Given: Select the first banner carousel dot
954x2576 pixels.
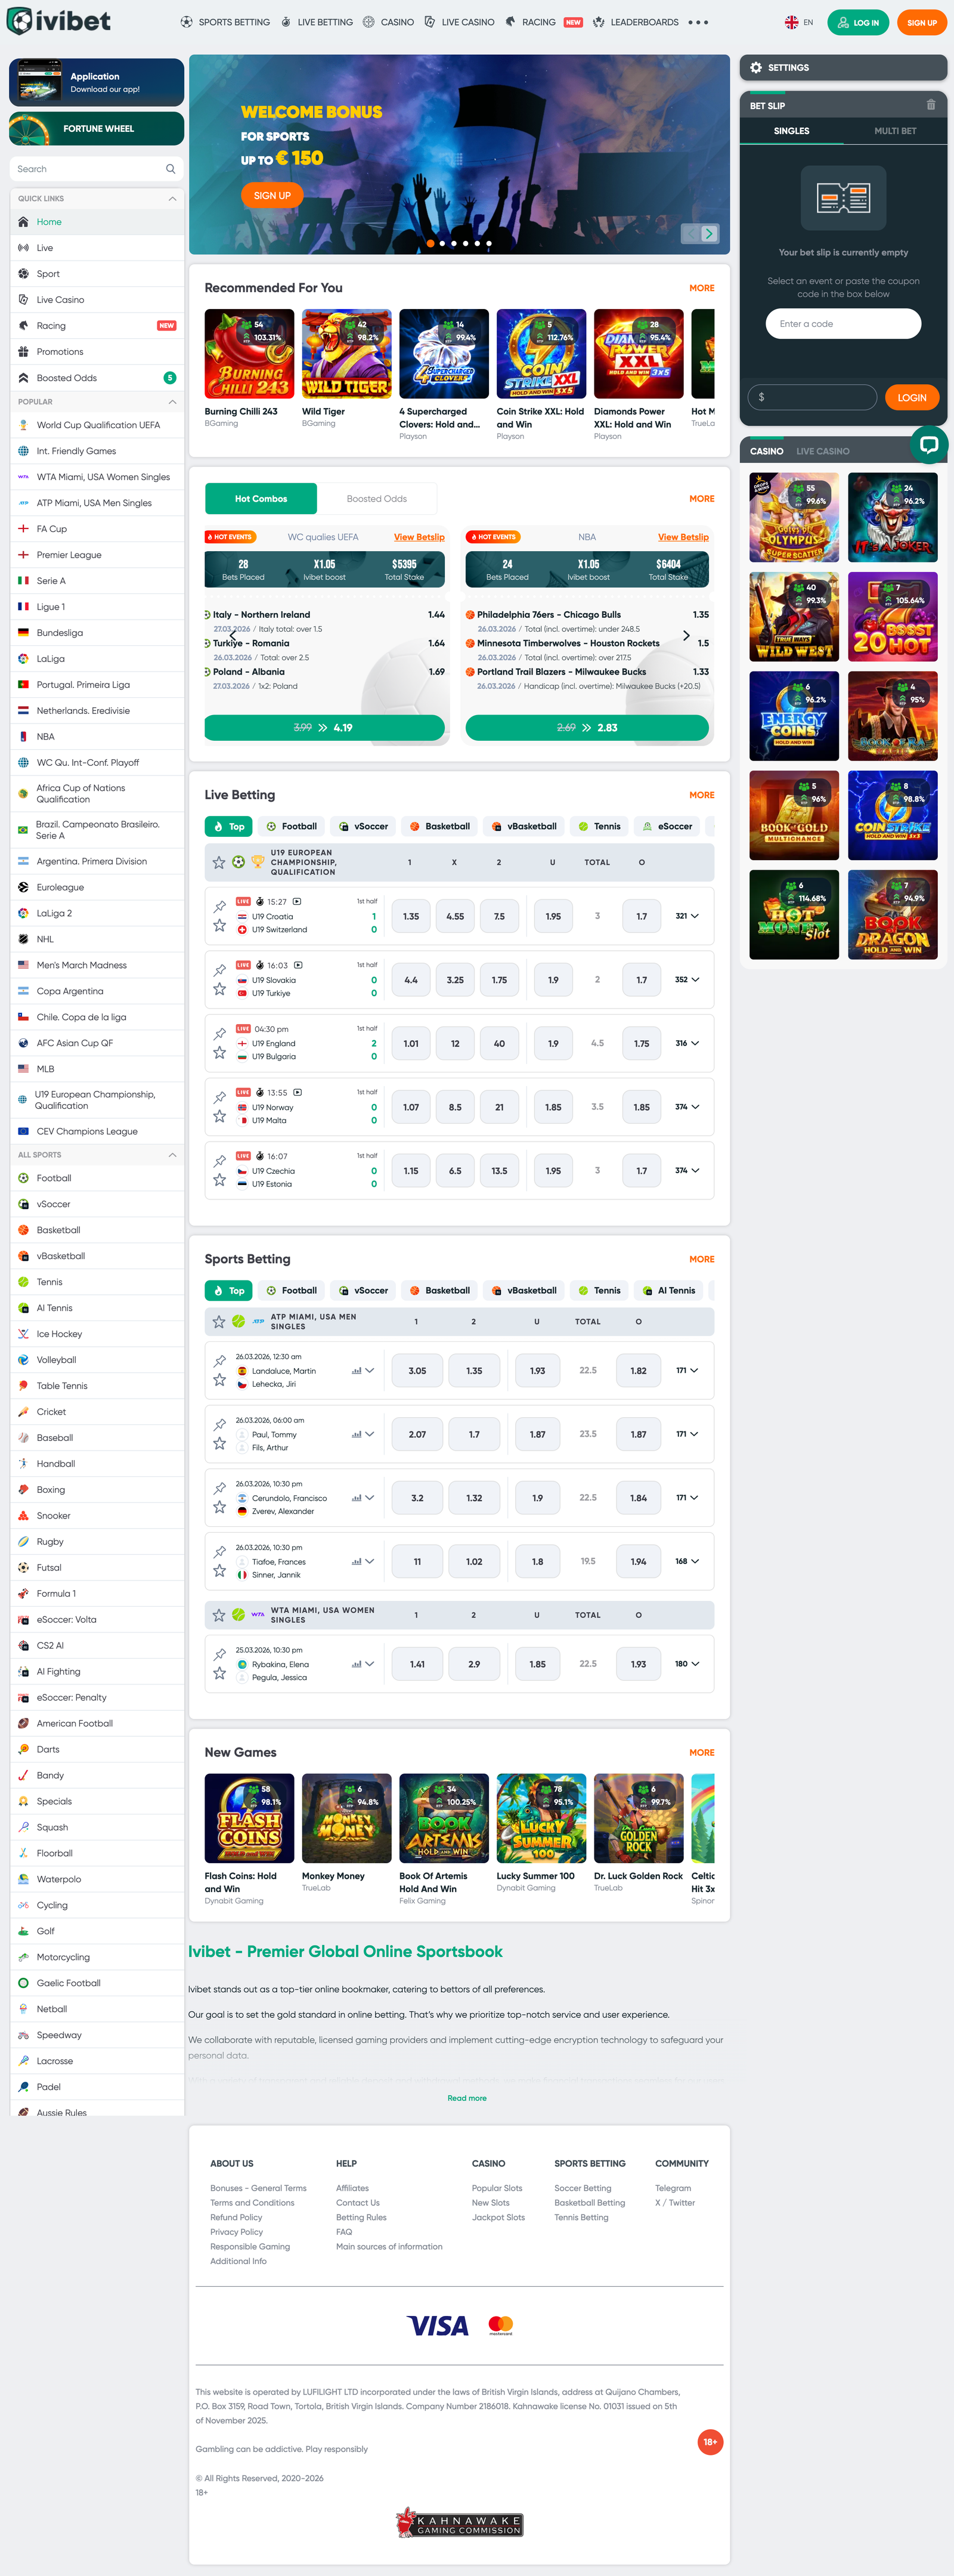Looking at the screenshot, I should [430, 243].
